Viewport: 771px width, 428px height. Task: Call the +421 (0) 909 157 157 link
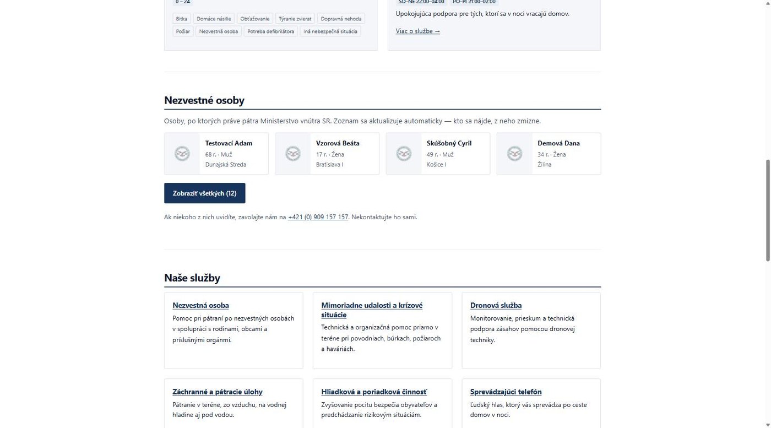[x=318, y=217]
